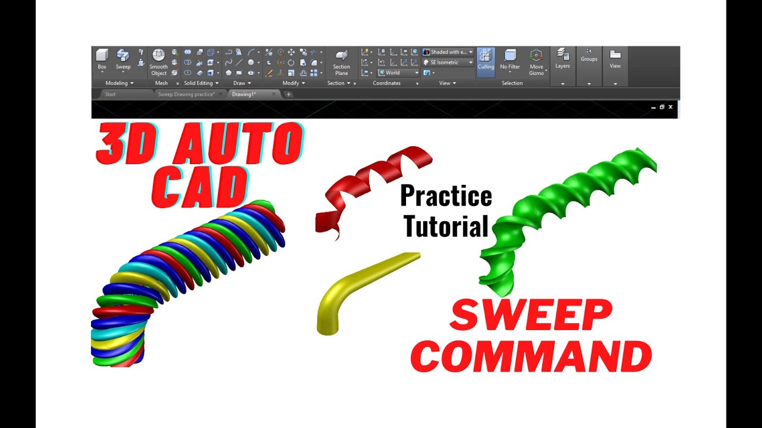Open Coordinates panel dialog launcher arrow
Image resolution: width=762 pixels, height=428 pixels.
[x=417, y=84]
